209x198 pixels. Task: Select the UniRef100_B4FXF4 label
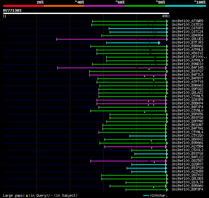[x=187, y=107]
